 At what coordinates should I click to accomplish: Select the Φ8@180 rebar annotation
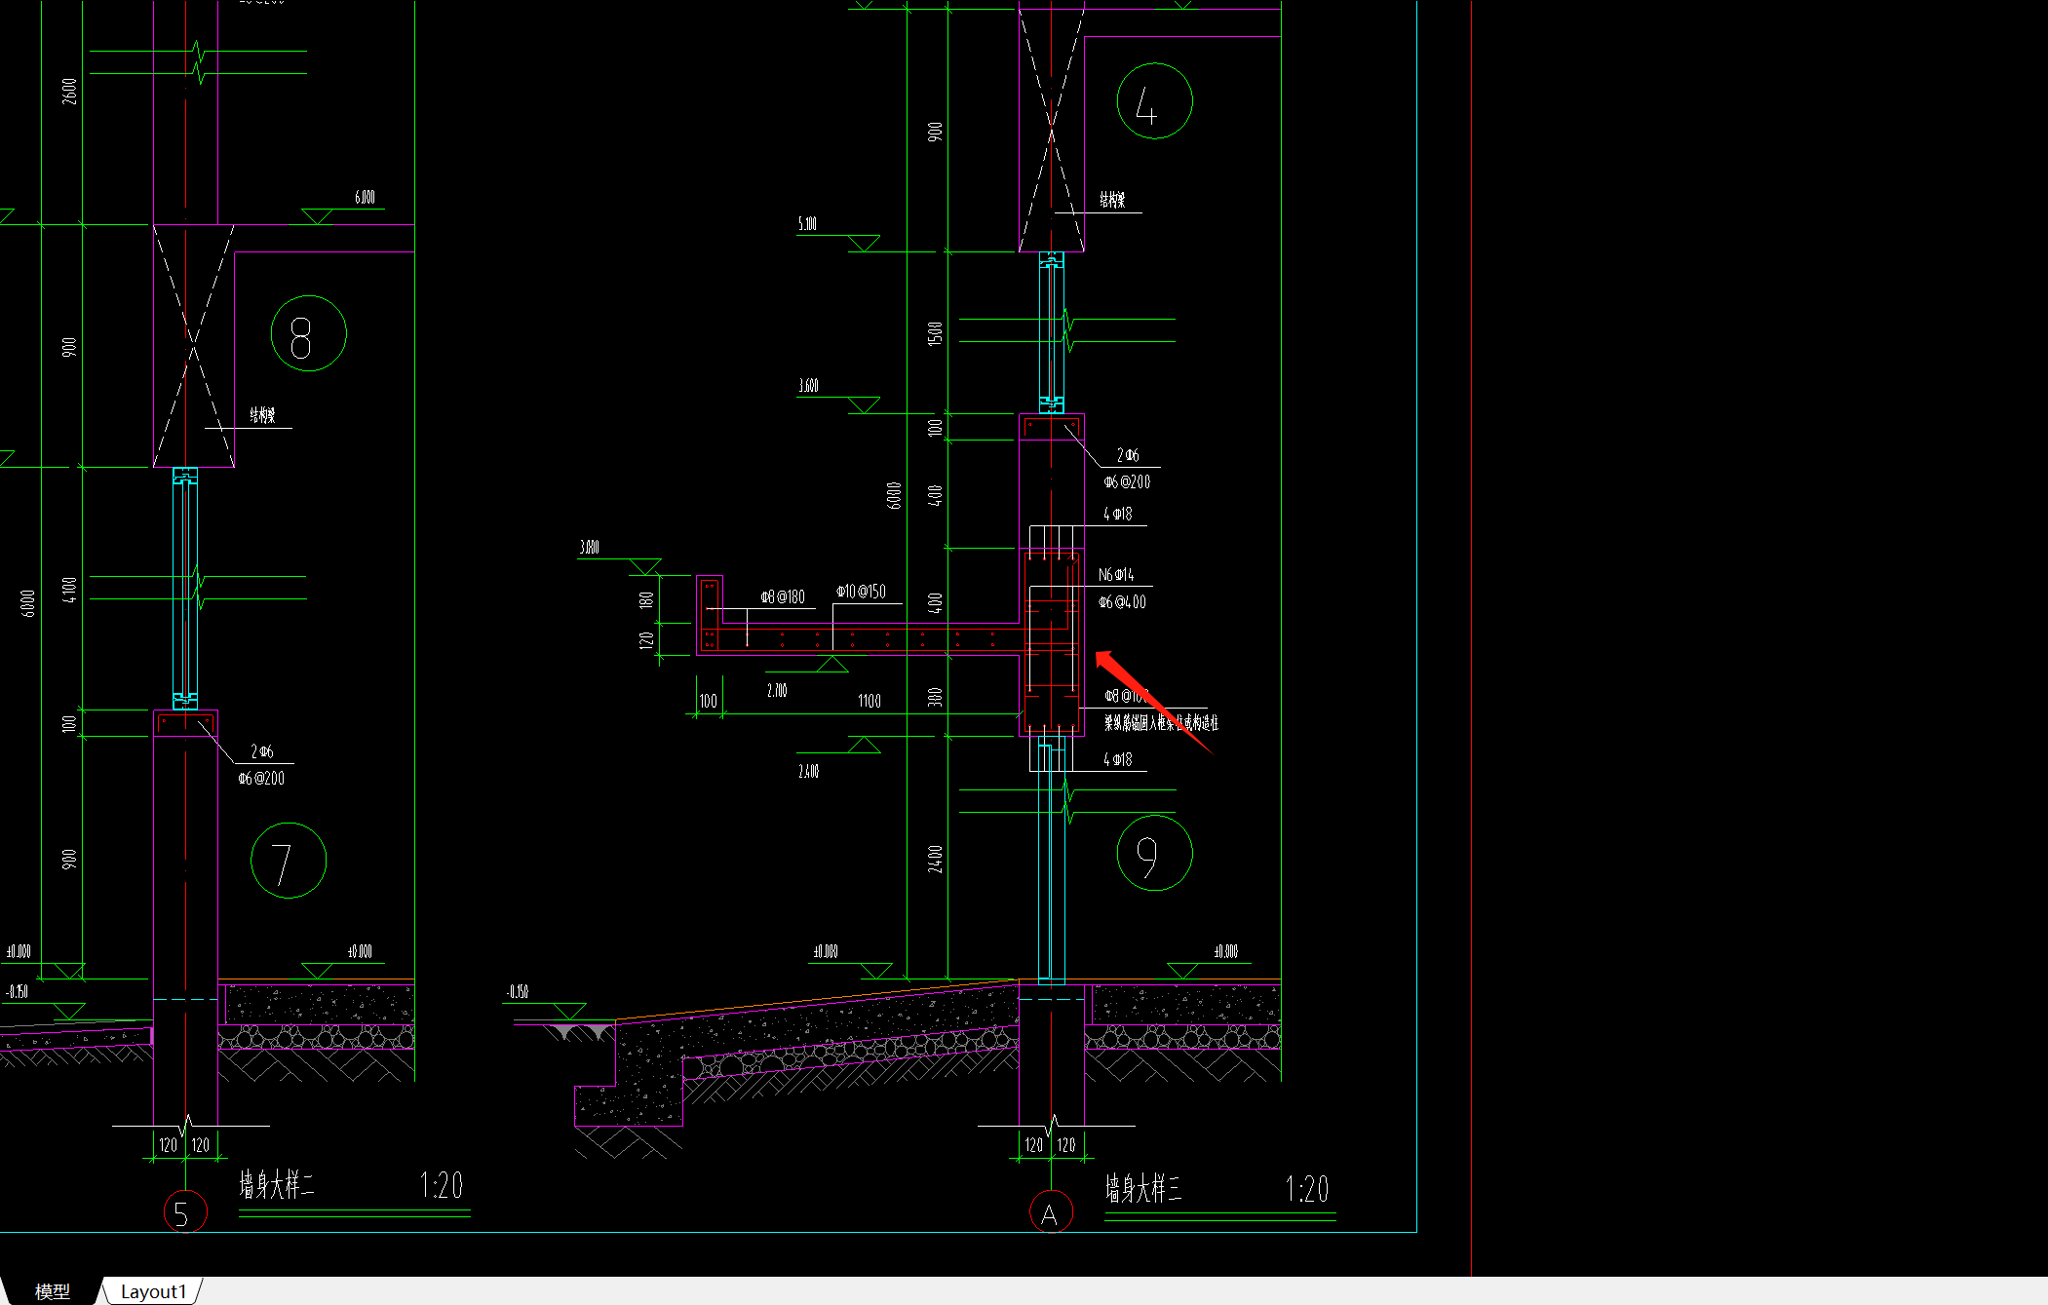(783, 597)
